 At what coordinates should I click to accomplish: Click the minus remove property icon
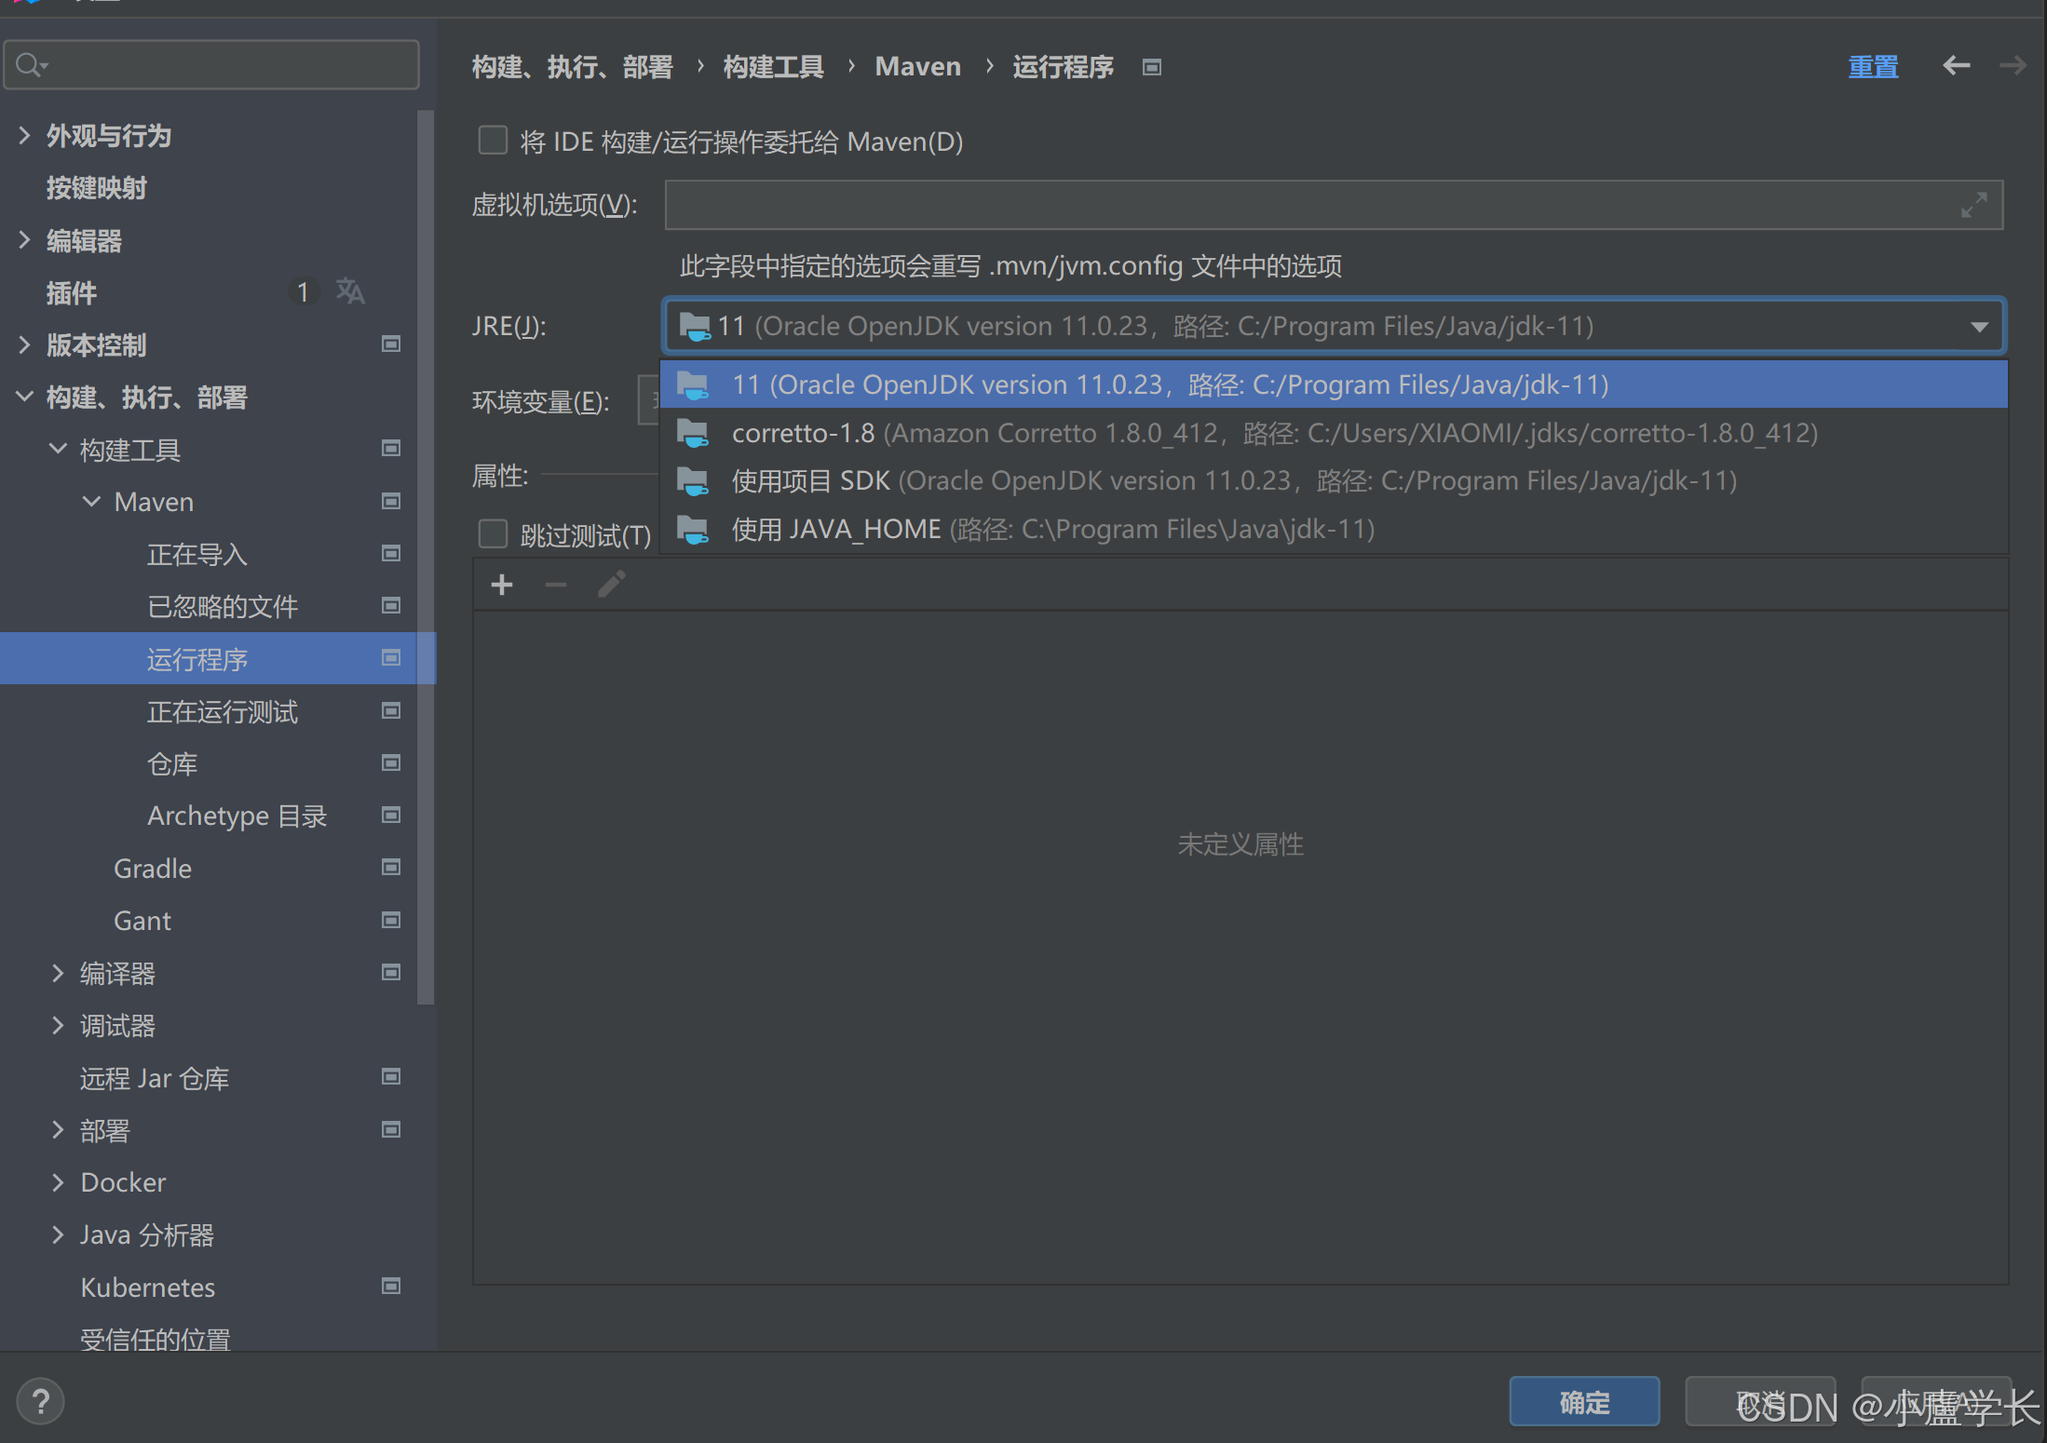tap(556, 585)
